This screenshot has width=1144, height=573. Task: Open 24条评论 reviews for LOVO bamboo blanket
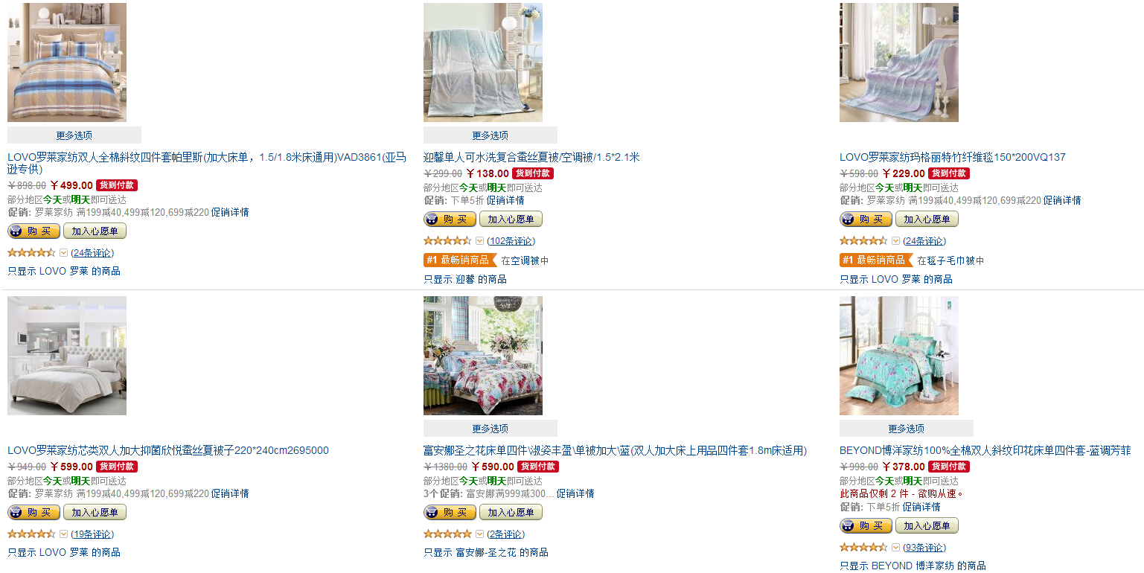pyautogui.click(x=924, y=240)
